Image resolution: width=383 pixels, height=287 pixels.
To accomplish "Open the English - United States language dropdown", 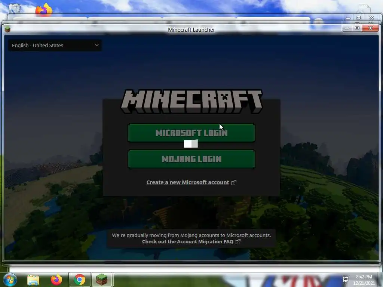I will 55,45.
